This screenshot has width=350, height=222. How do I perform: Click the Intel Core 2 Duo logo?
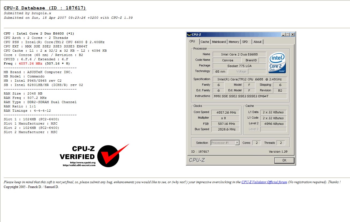click(x=277, y=62)
